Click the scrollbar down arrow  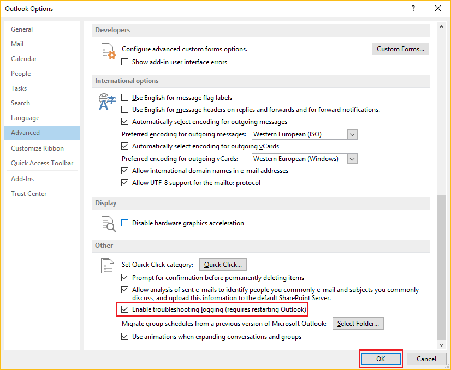(x=442, y=344)
